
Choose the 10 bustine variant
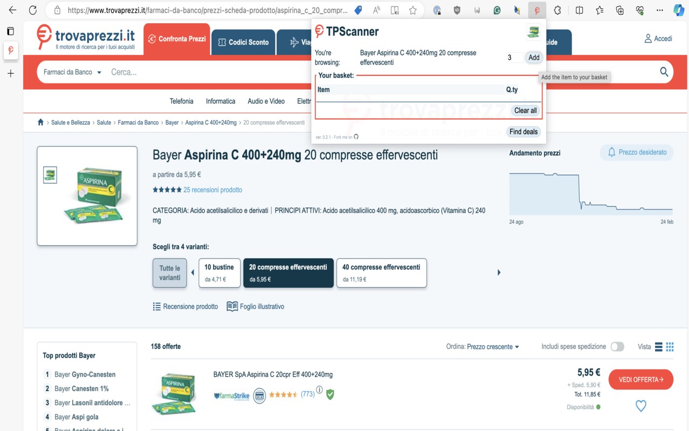(x=219, y=273)
